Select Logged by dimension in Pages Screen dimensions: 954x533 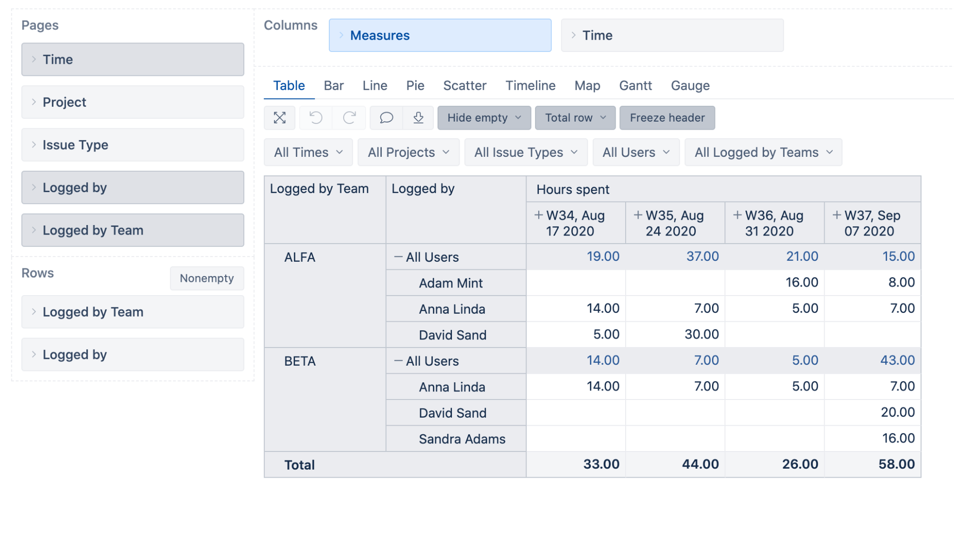(133, 187)
